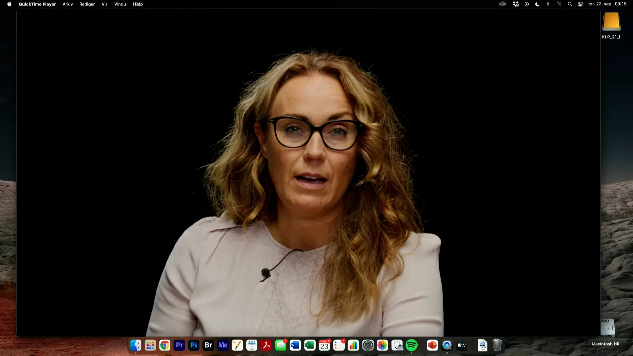Open the PNG file in the Dock
The width and height of the screenshot is (633, 356).
click(483, 345)
